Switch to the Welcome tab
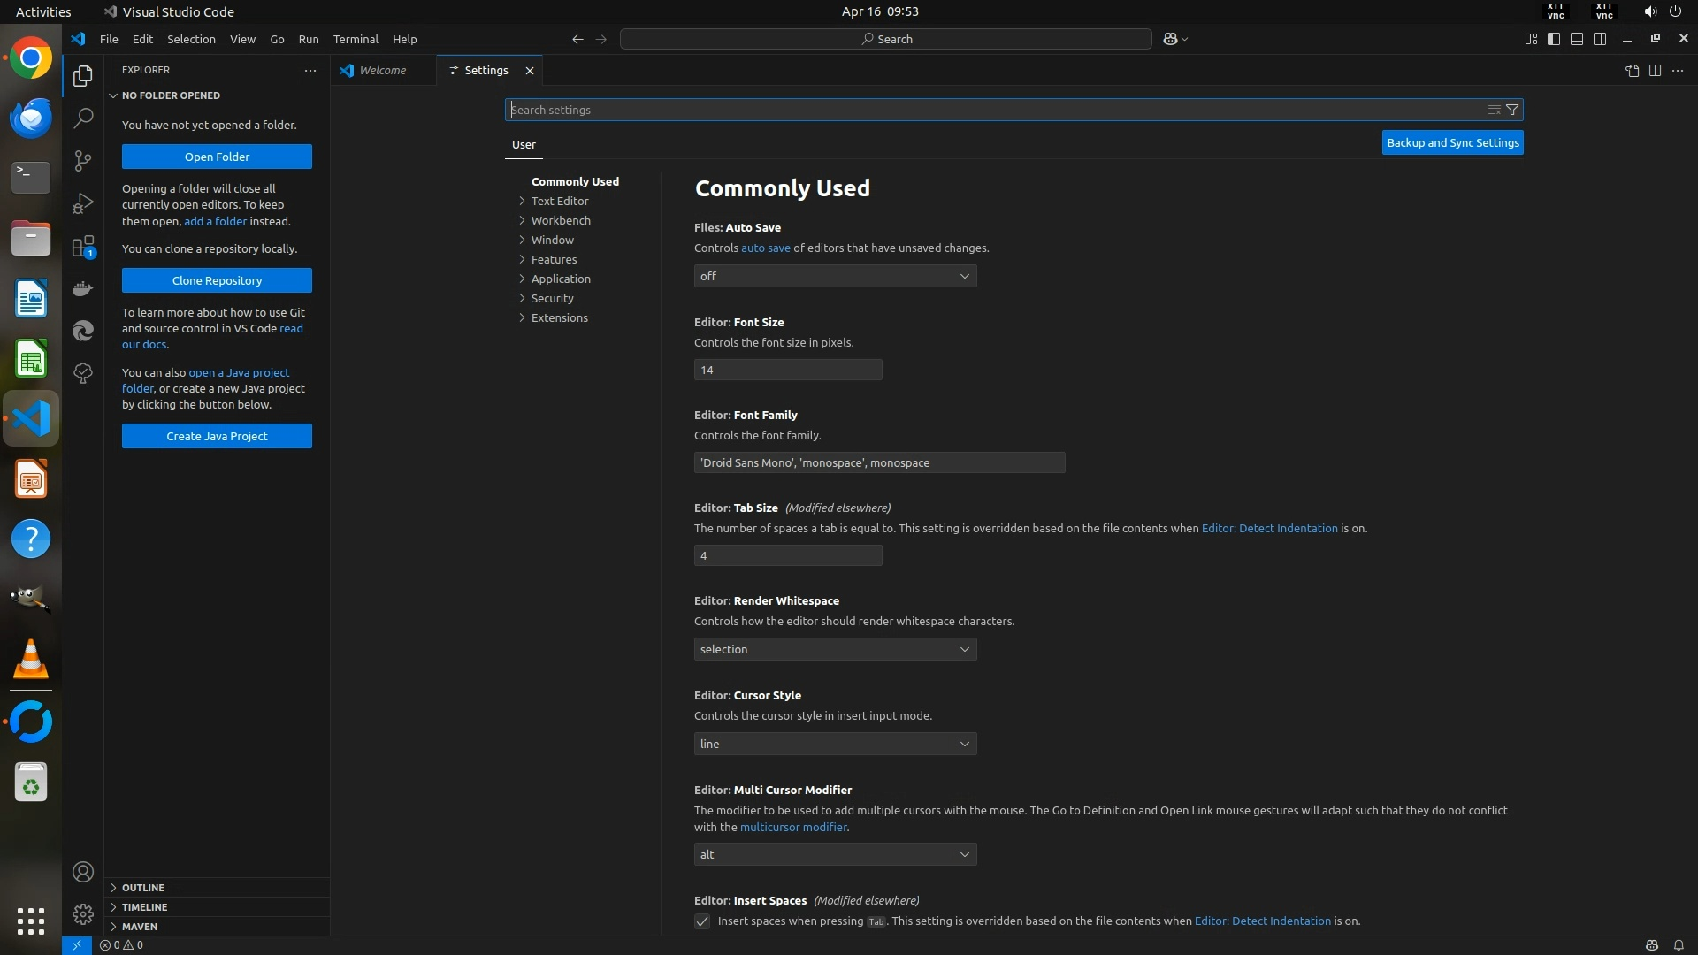The width and height of the screenshot is (1698, 955). pos(382,70)
